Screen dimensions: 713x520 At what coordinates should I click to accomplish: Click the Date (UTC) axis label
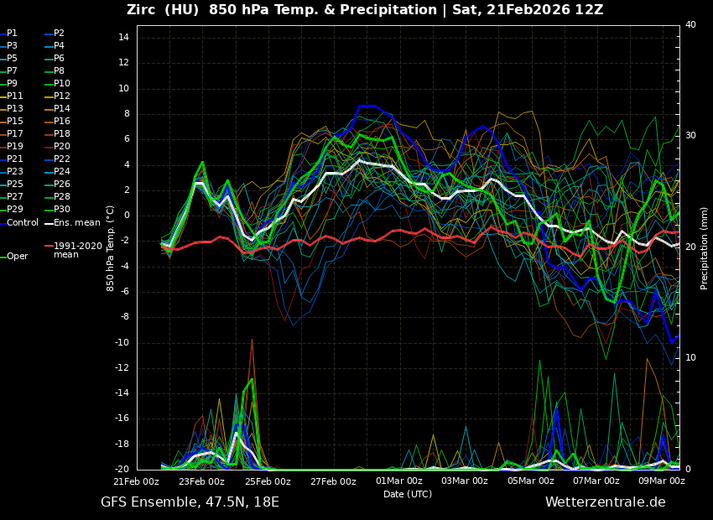click(408, 494)
